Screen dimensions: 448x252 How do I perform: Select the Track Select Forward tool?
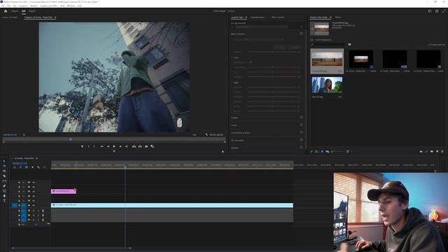pos(4,166)
